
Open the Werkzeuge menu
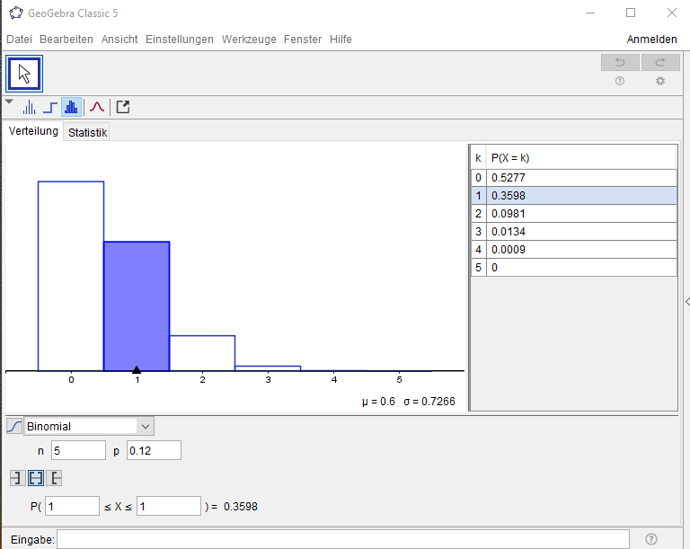[x=249, y=40]
